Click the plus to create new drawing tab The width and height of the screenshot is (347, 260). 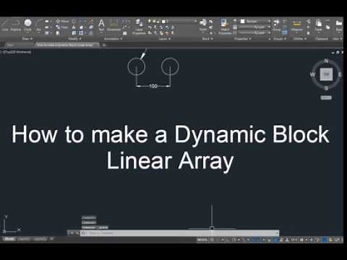[x=104, y=45]
